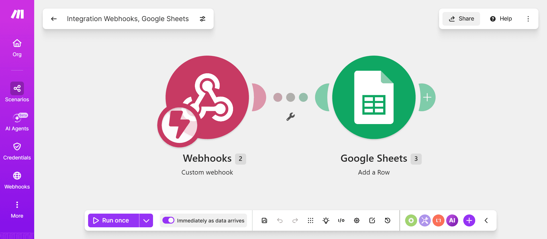This screenshot has width=547, height=239.
Task: Auto-align modules with the grid dots icon
Action: 311,220
